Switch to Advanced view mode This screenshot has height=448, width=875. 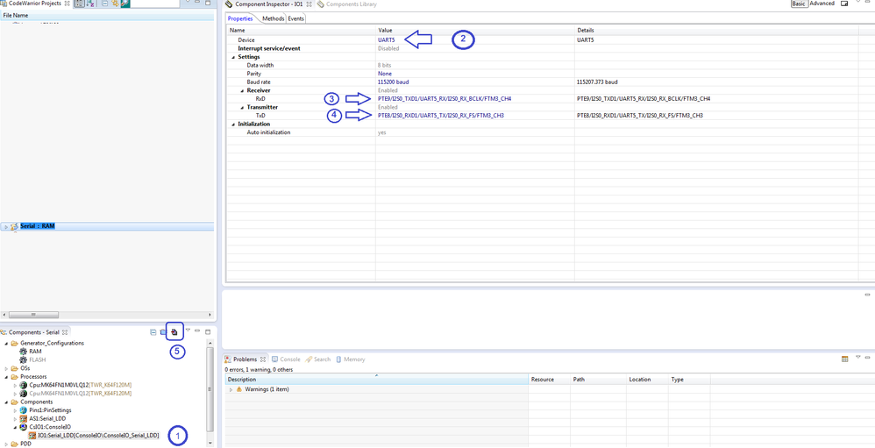822,4
